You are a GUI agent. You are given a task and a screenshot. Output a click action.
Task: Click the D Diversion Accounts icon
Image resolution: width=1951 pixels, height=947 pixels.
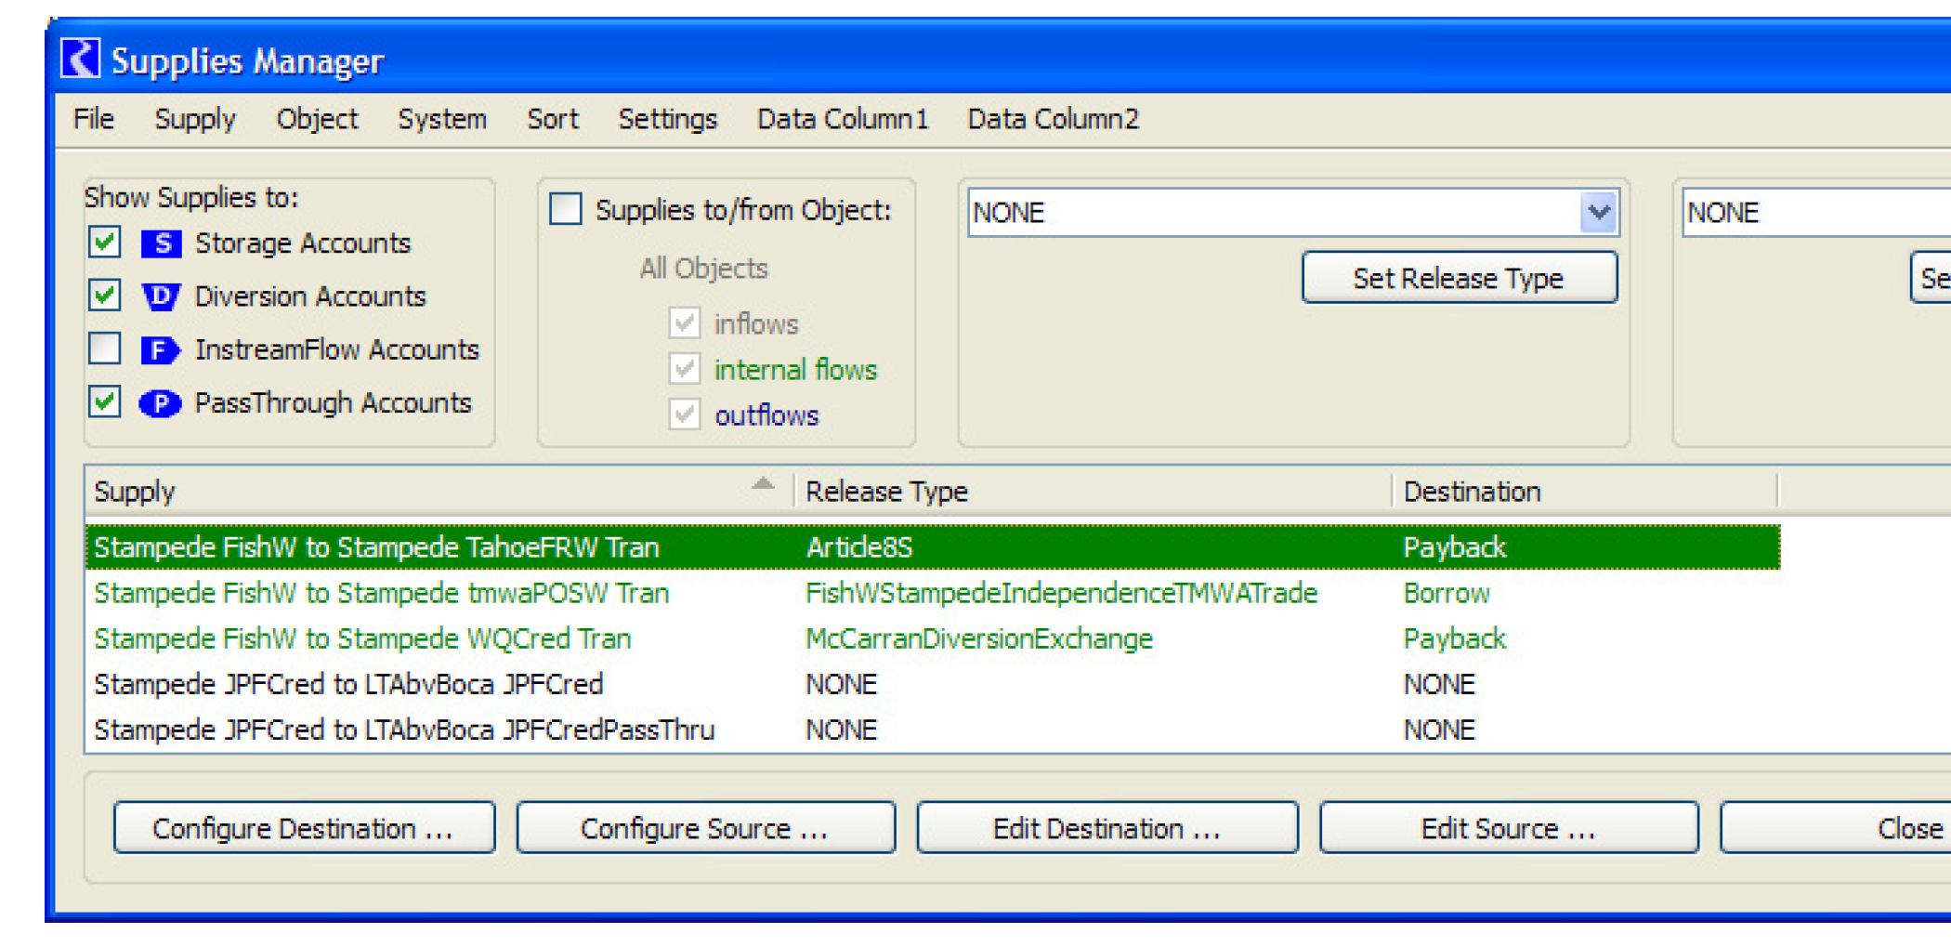161,296
